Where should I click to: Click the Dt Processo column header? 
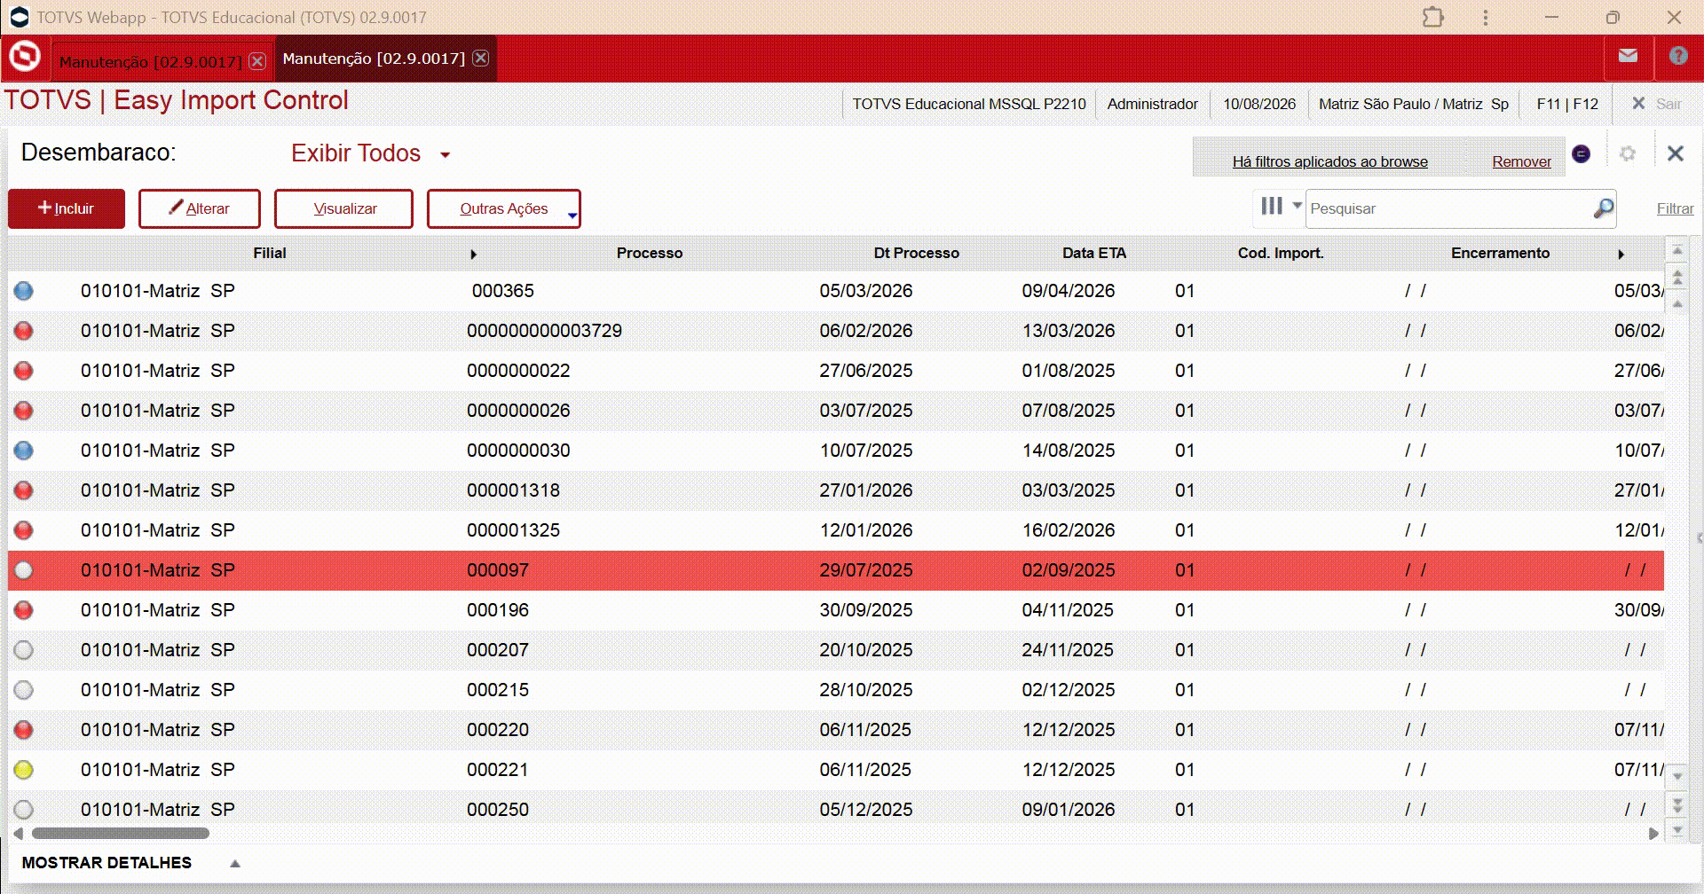(917, 253)
